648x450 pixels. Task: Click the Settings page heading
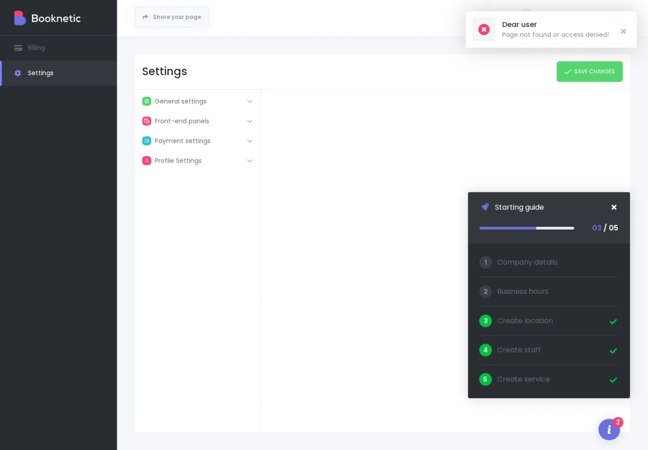[x=165, y=71]
